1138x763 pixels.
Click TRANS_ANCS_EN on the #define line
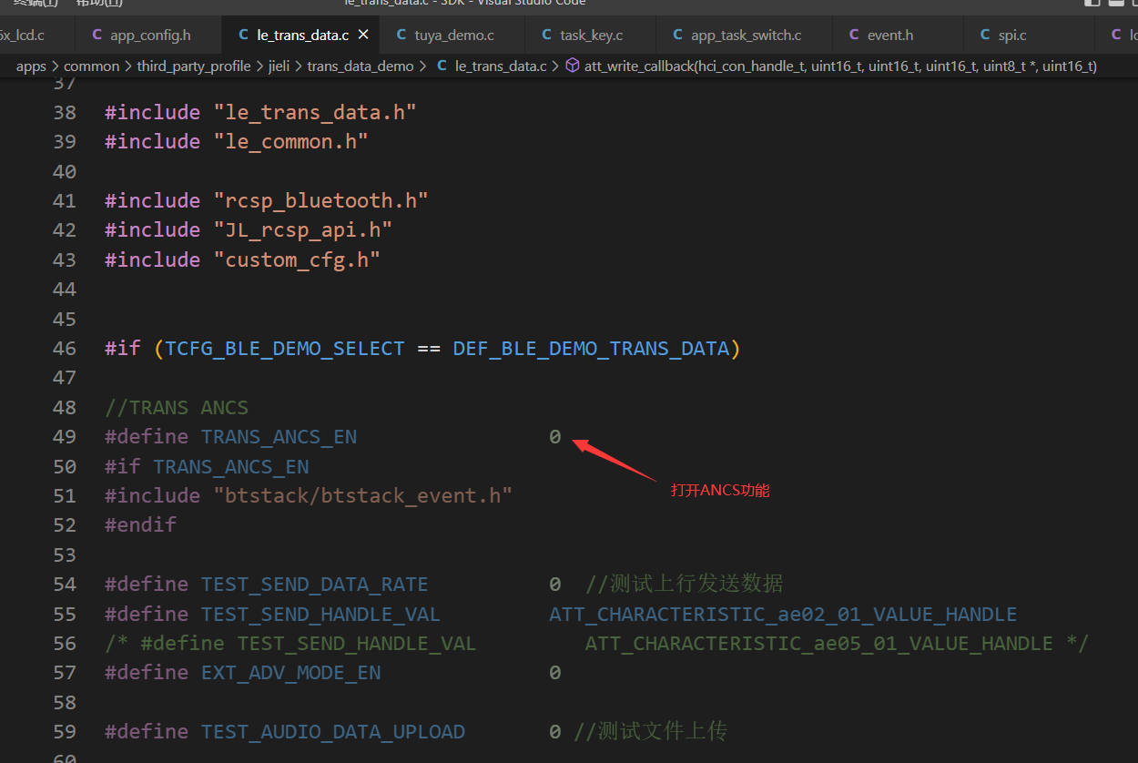pos(279,436)
